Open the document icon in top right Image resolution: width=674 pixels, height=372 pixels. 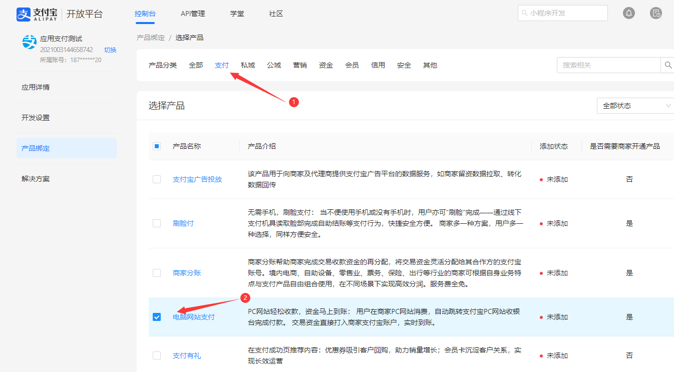click(x=655, y=14)
